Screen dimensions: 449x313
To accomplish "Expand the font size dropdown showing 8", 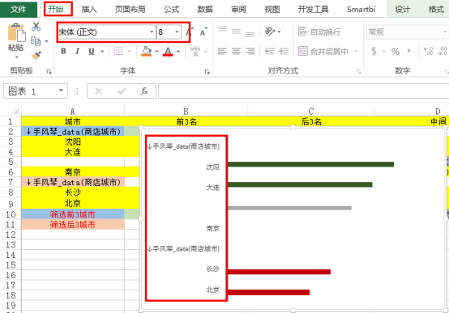I will click(177, 32).
